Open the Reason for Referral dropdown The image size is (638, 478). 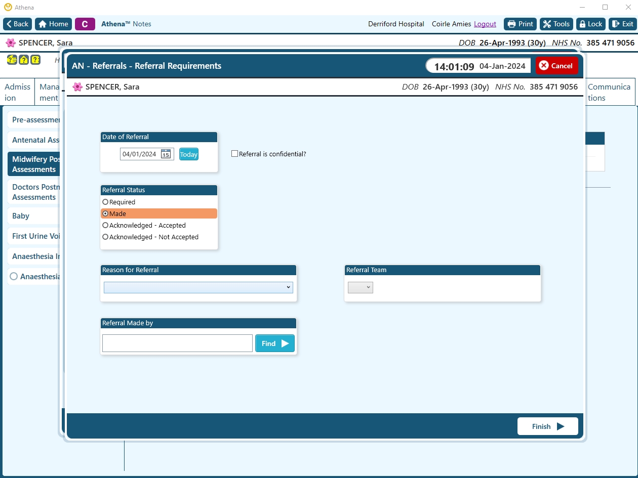[198, 287]
